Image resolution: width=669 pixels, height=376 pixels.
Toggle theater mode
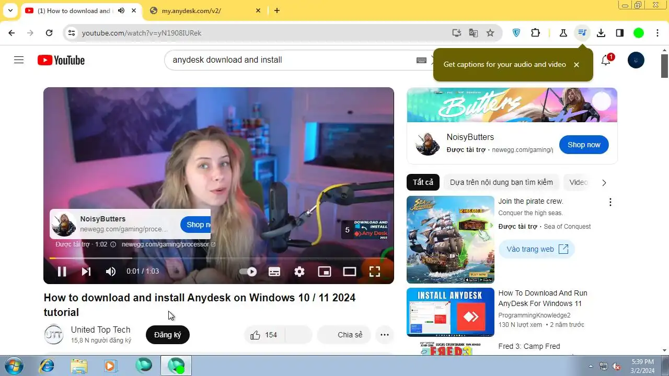click(x=350, y=272)
